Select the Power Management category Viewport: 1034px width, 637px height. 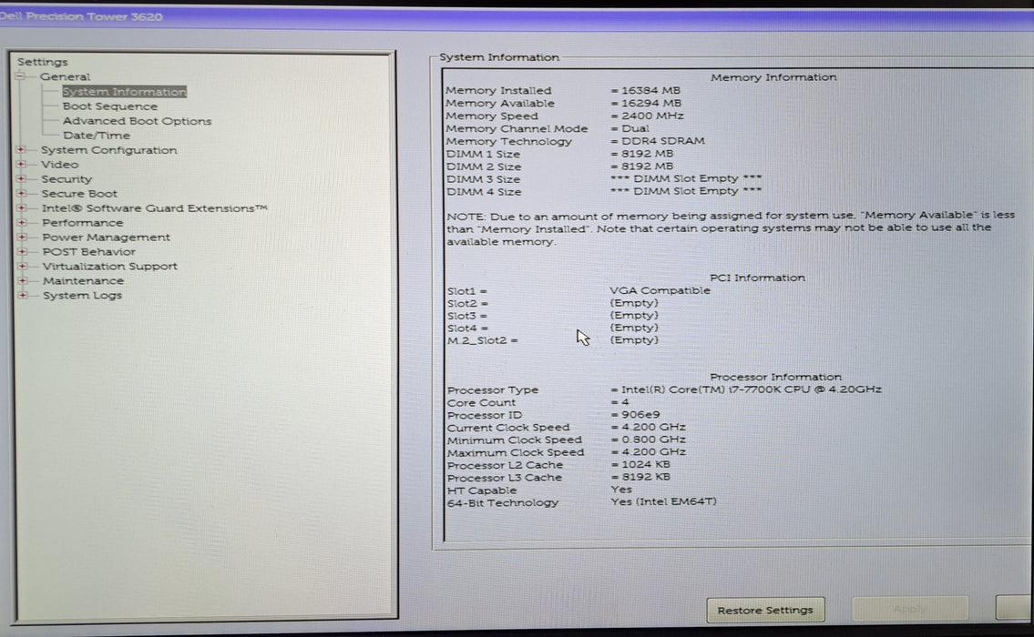click(107, 238)
